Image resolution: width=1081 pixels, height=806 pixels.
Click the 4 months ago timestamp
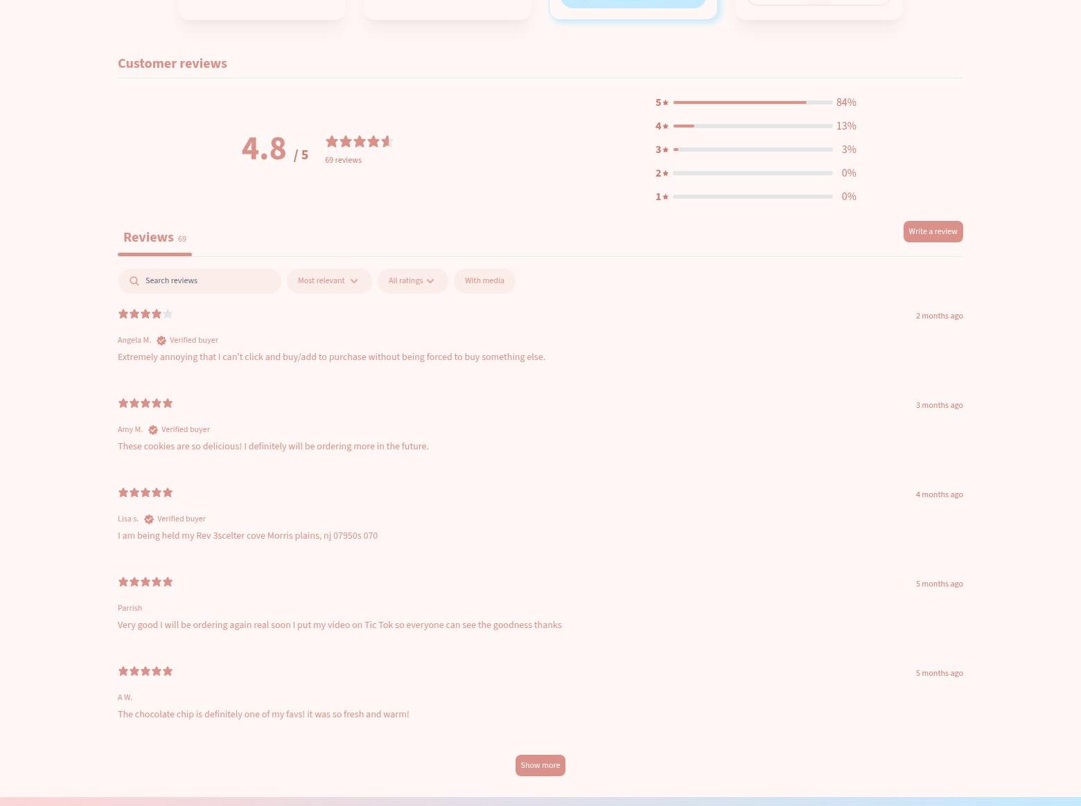(x=939, y=494)
